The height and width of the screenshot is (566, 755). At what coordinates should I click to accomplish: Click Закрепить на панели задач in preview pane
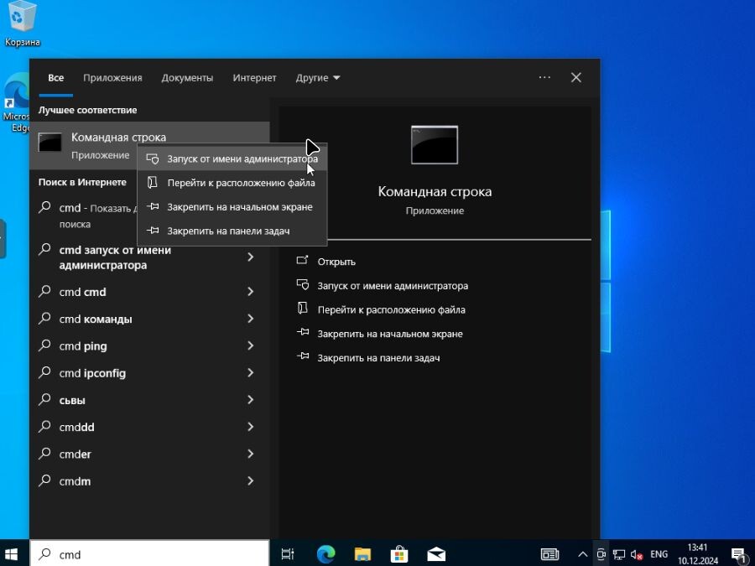378,358
